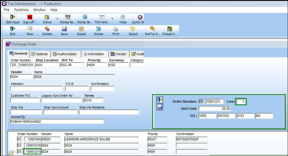Click the Quick St toolbar icon
The height and width of the screenshot is (156, 288).
coord(140,17)
